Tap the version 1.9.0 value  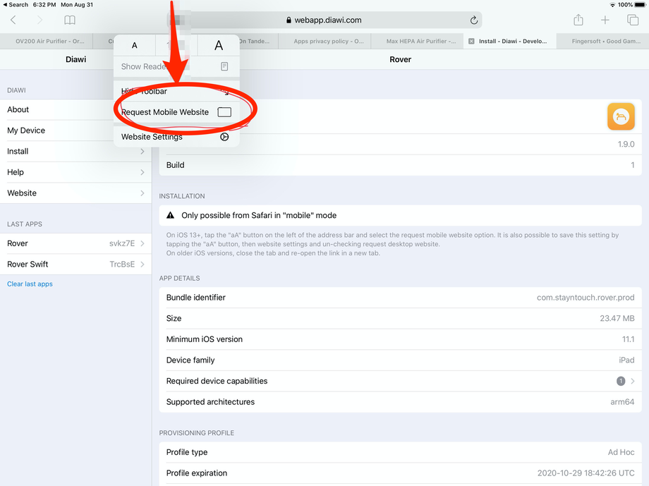pyautogui.click(x=626, y=144)
